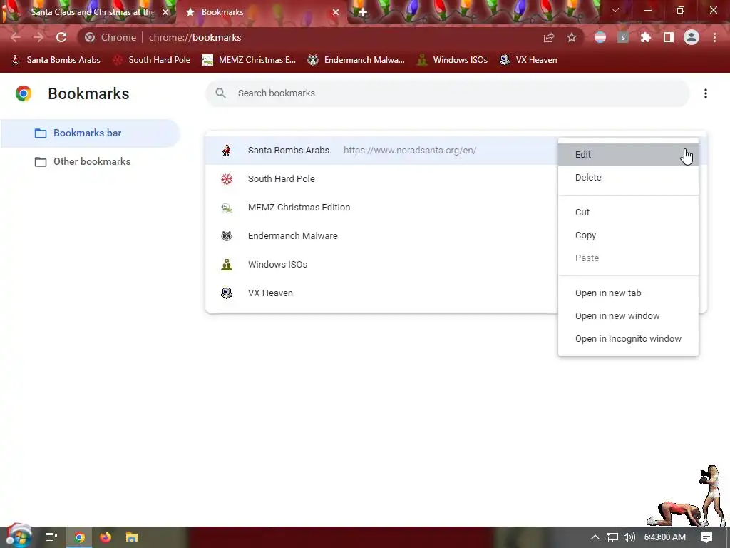Open the Windows Start button
The width and height of the screenshot is (730, 548).
pyautogui.click(x=19, y=536)
